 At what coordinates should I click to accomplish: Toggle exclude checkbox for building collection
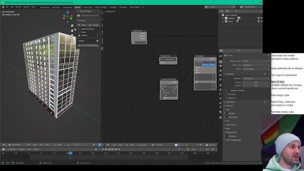pos(258,18)
